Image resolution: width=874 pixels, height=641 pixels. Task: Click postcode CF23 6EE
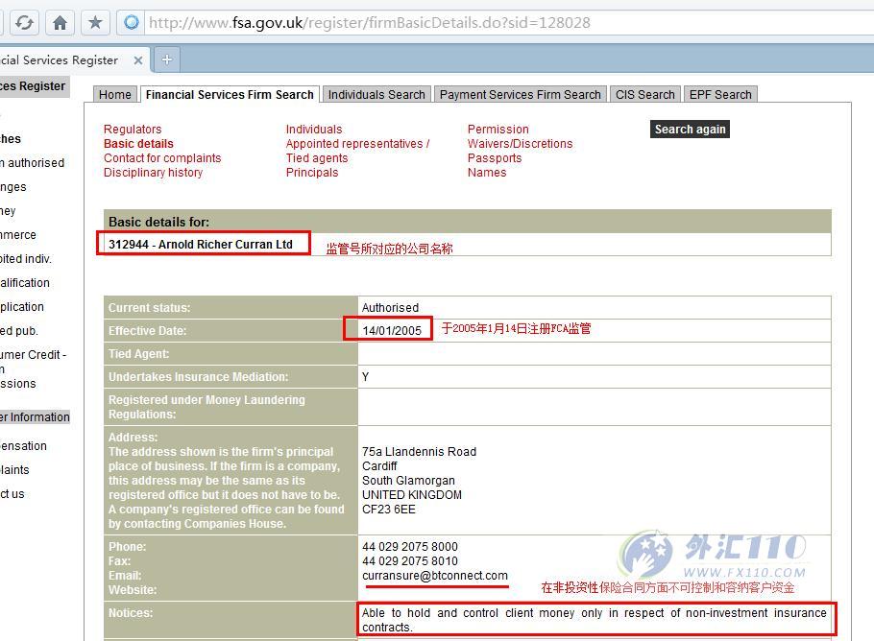[x=389, y=510]
